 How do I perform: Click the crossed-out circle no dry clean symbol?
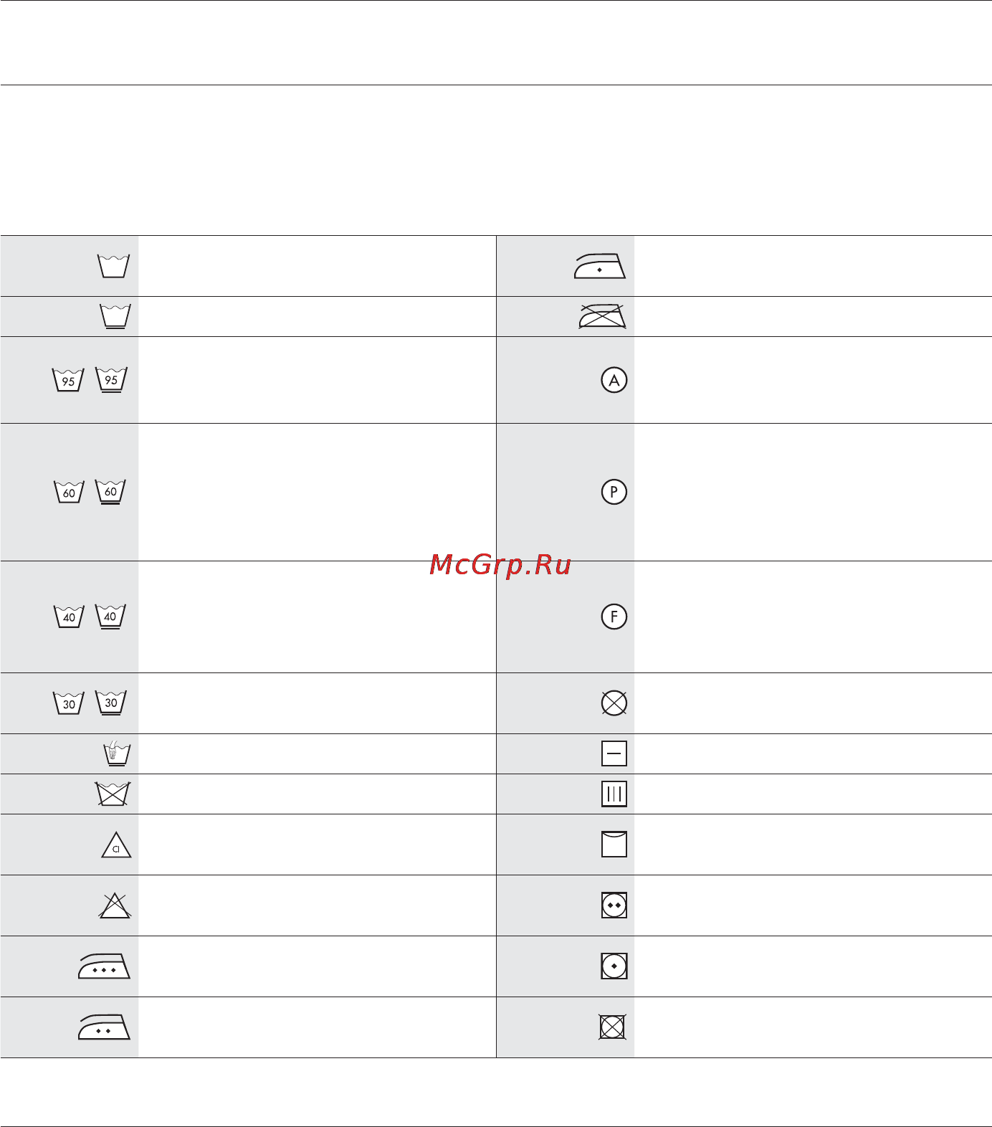point(614,703)
